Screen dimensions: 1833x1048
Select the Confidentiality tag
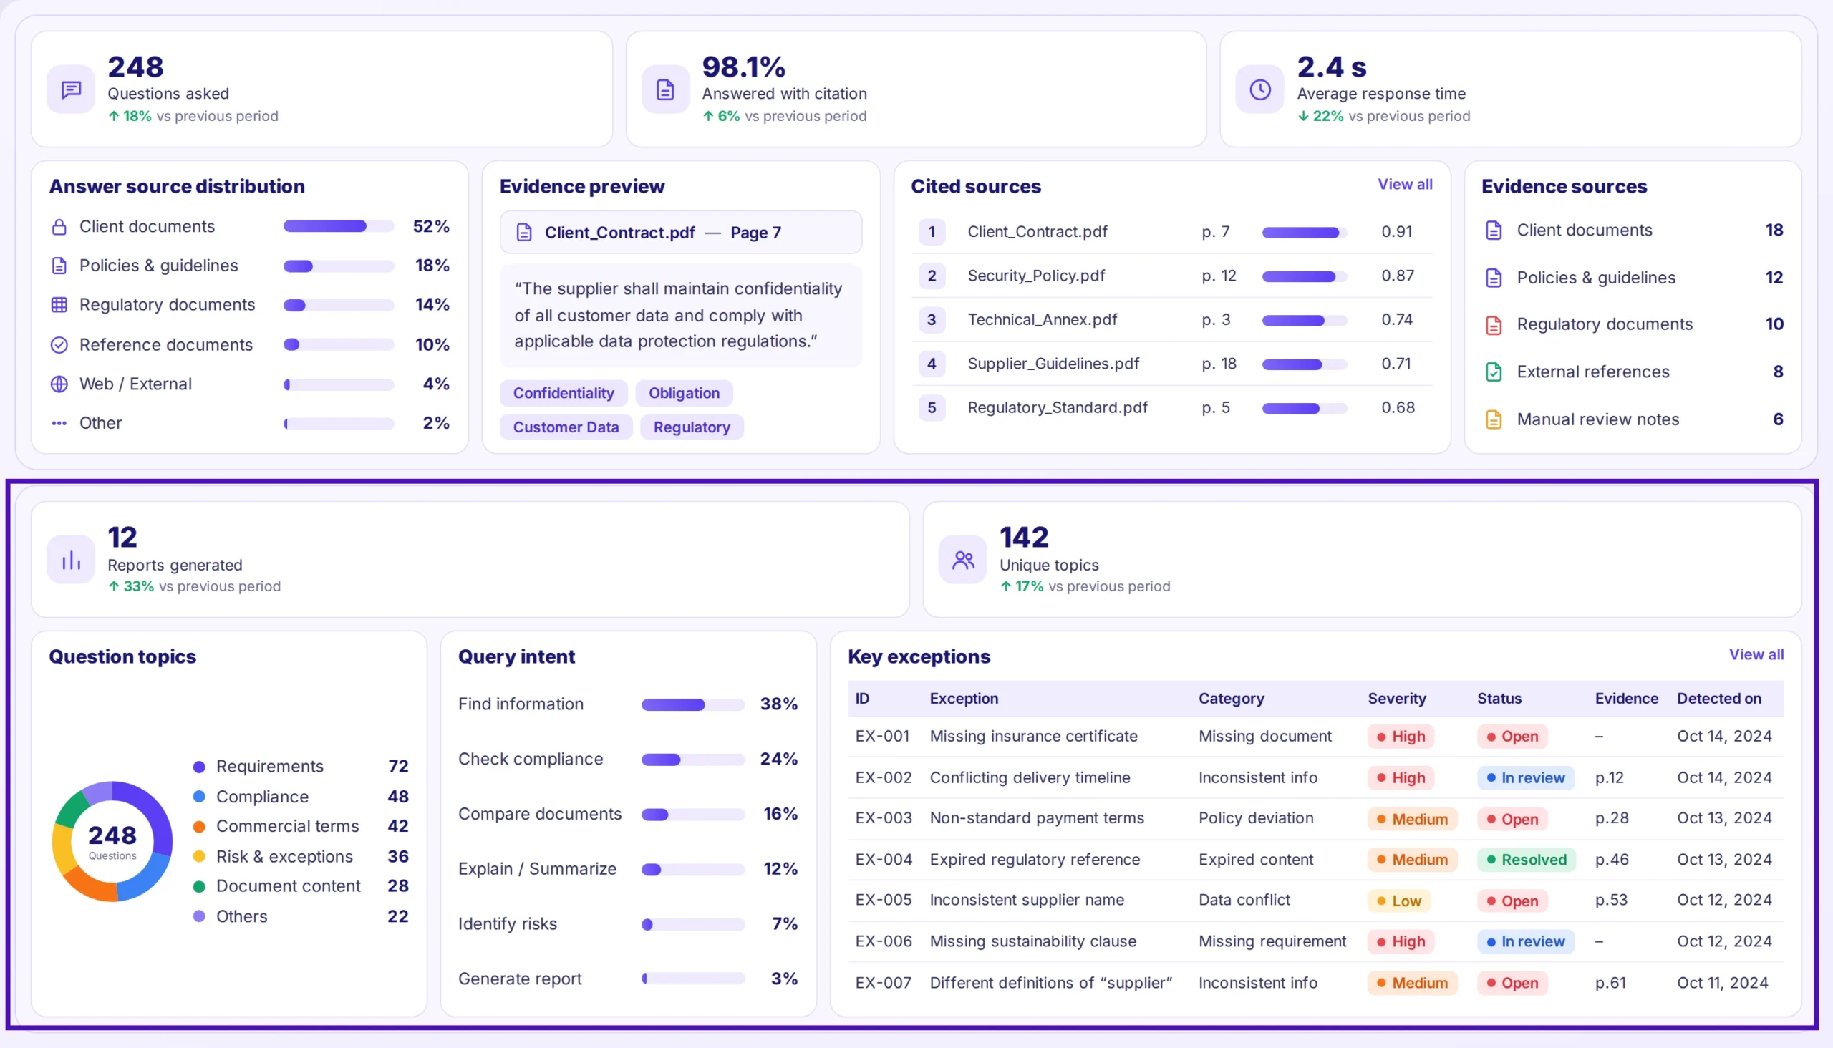point(564,393)
